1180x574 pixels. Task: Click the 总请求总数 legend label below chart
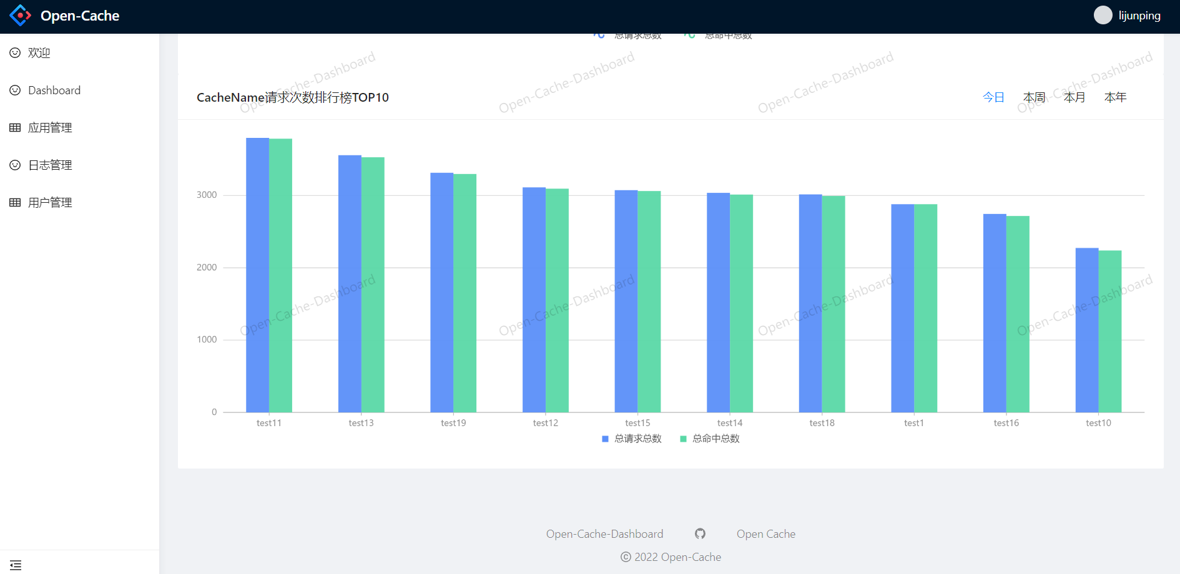coord(638,439)
